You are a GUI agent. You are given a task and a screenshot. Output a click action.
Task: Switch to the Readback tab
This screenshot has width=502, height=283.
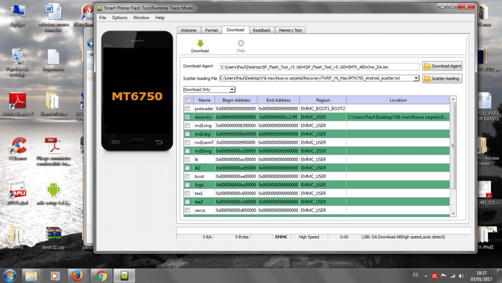point(262,30)
